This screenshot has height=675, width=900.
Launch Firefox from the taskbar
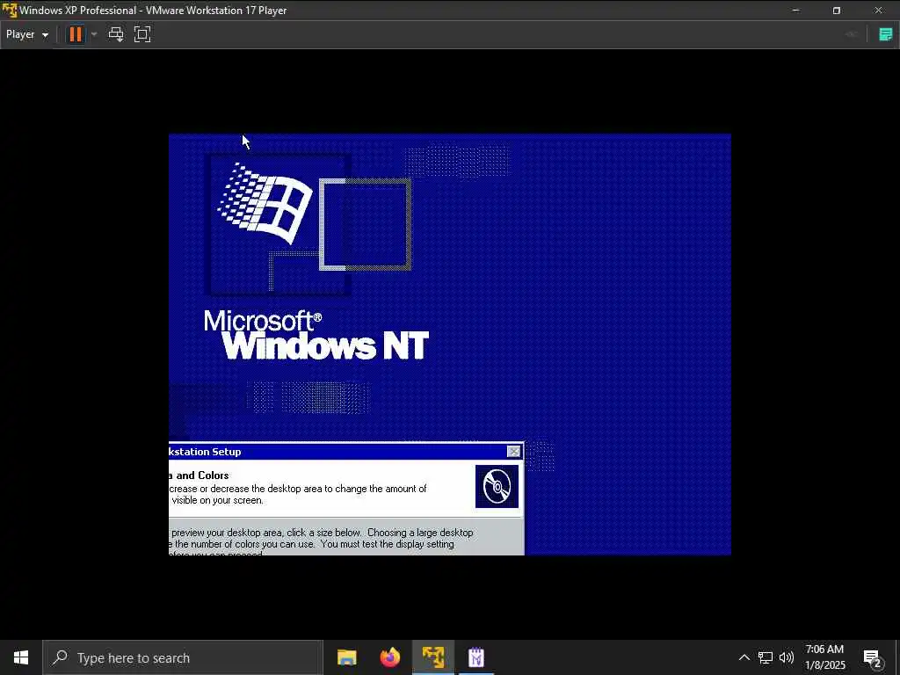coord(390,657)
